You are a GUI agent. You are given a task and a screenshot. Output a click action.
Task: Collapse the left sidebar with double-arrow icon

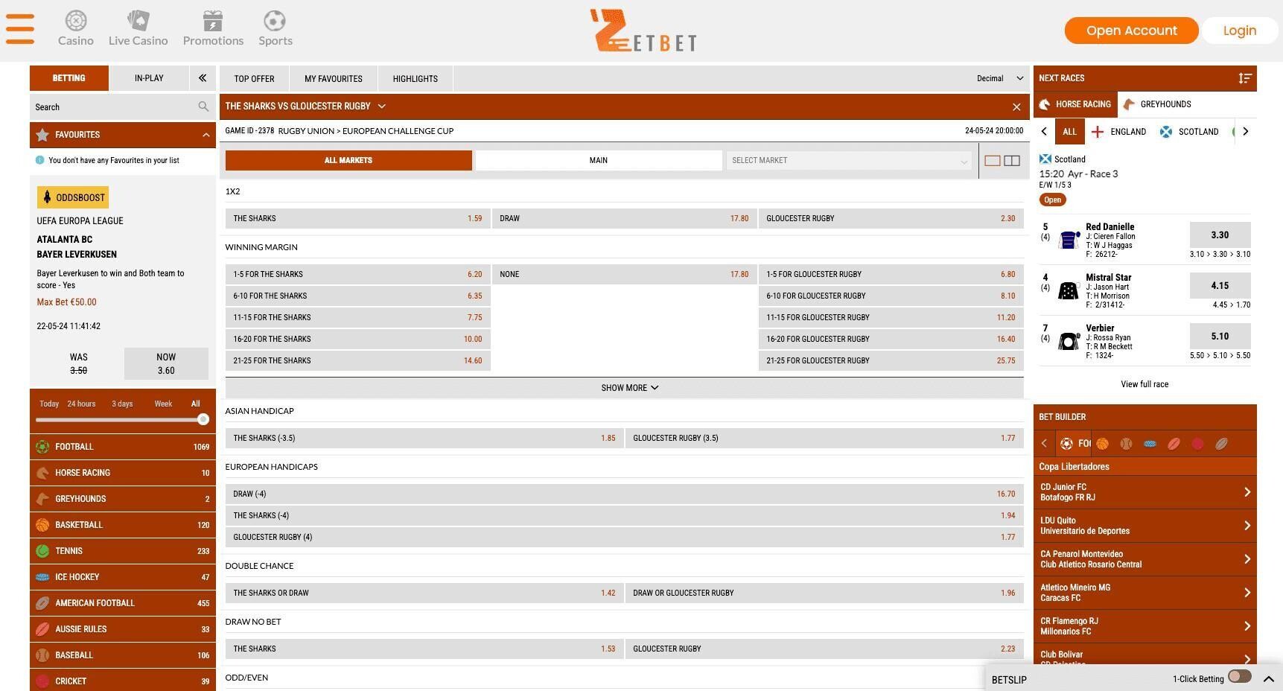point(202,78)
